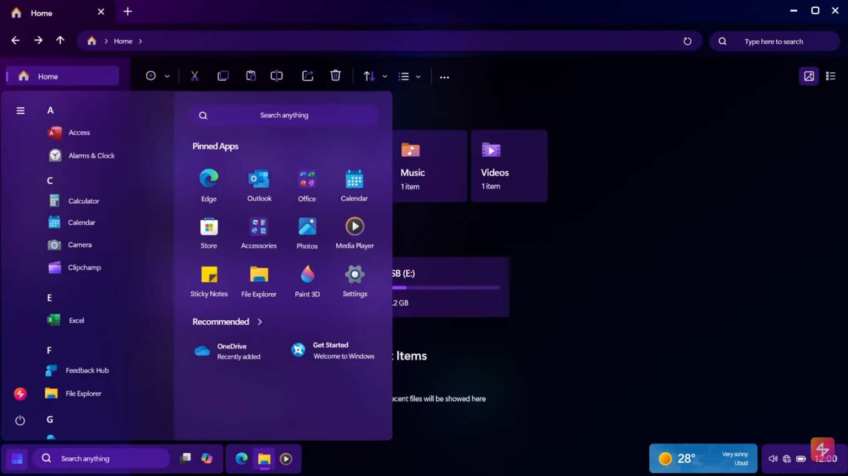Click the Paste icon in the toolbar

(251, 76)
